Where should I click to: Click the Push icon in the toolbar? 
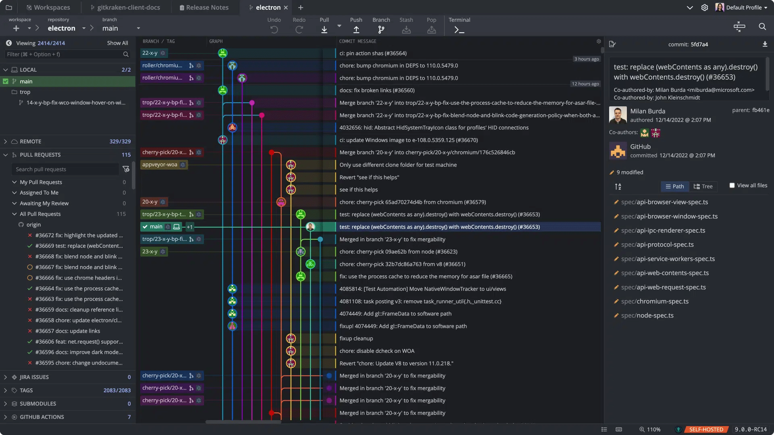coord(356,29)
